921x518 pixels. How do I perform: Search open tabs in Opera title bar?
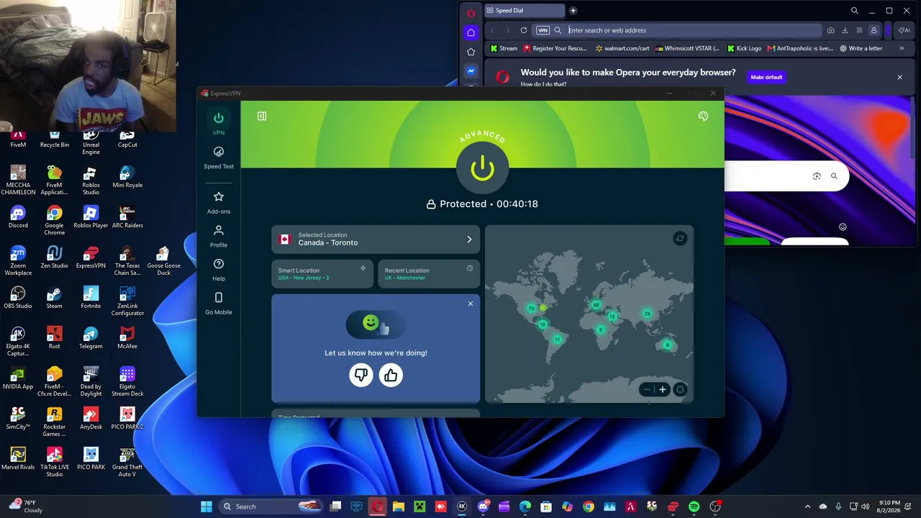[854, 11]
